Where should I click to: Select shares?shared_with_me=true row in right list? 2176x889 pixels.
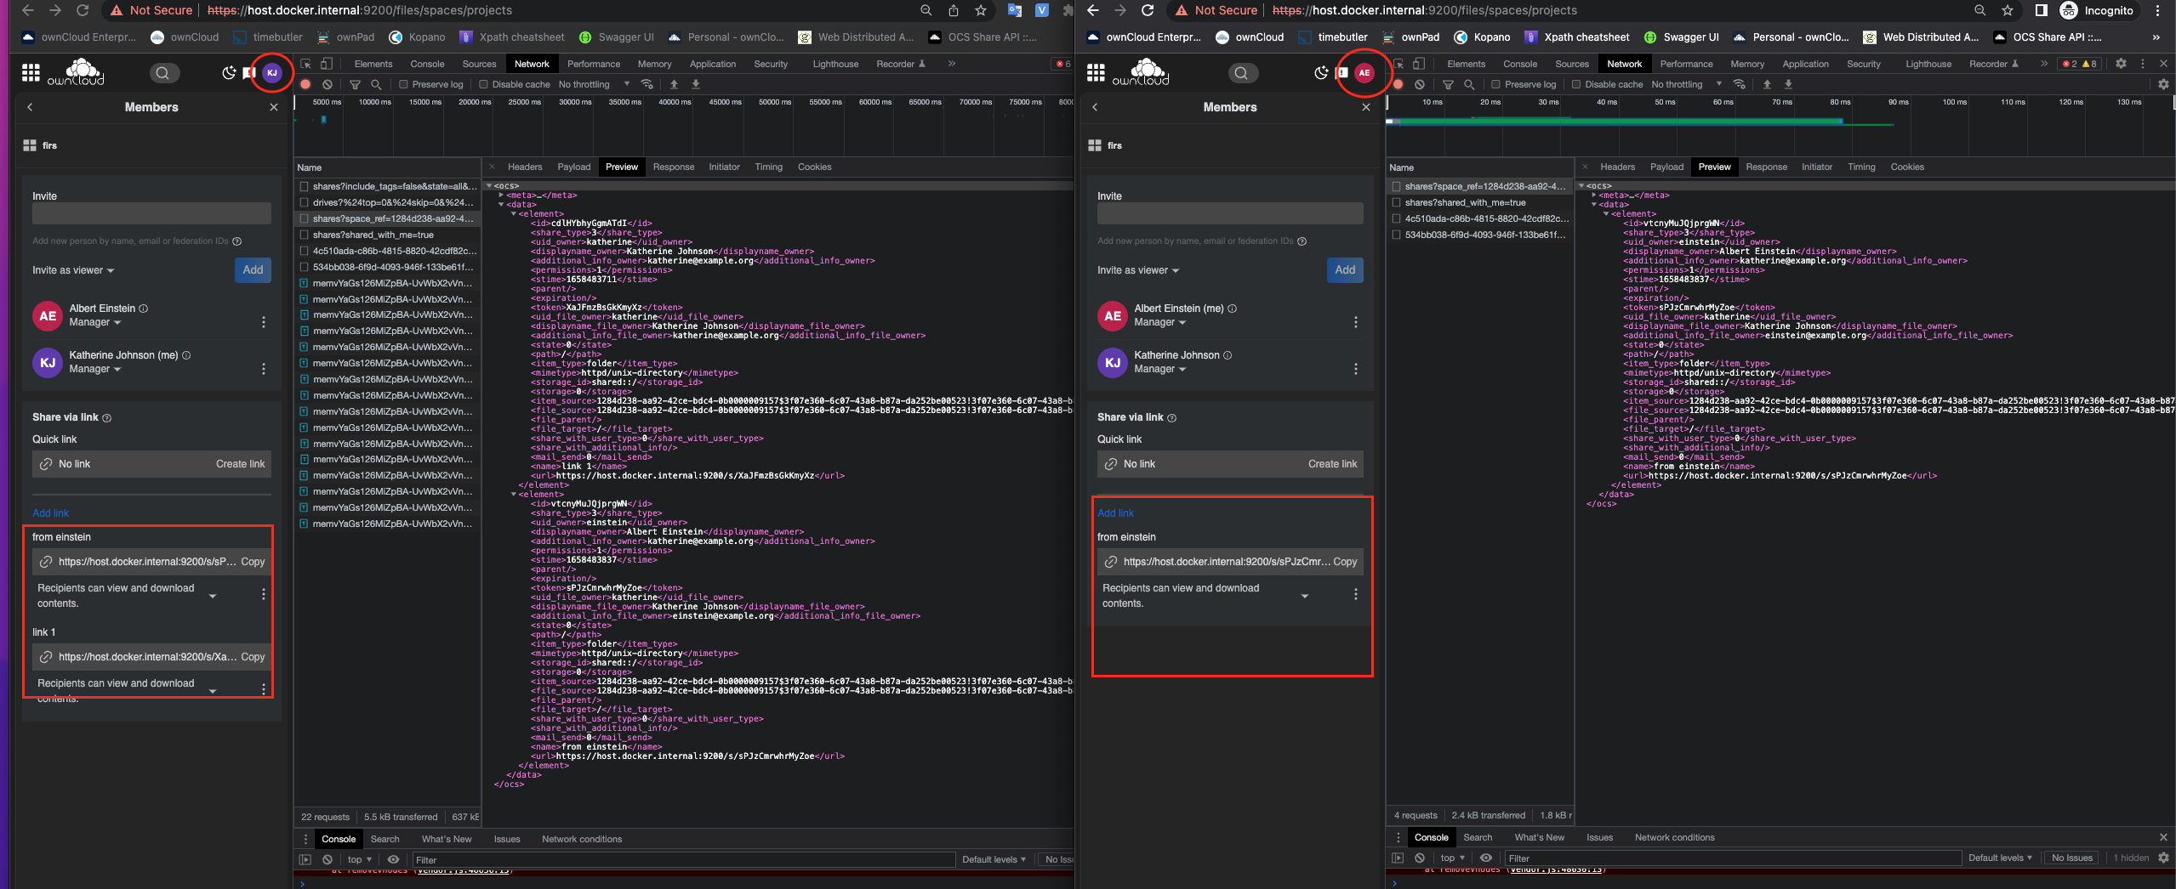click(x=1480, y=202)
